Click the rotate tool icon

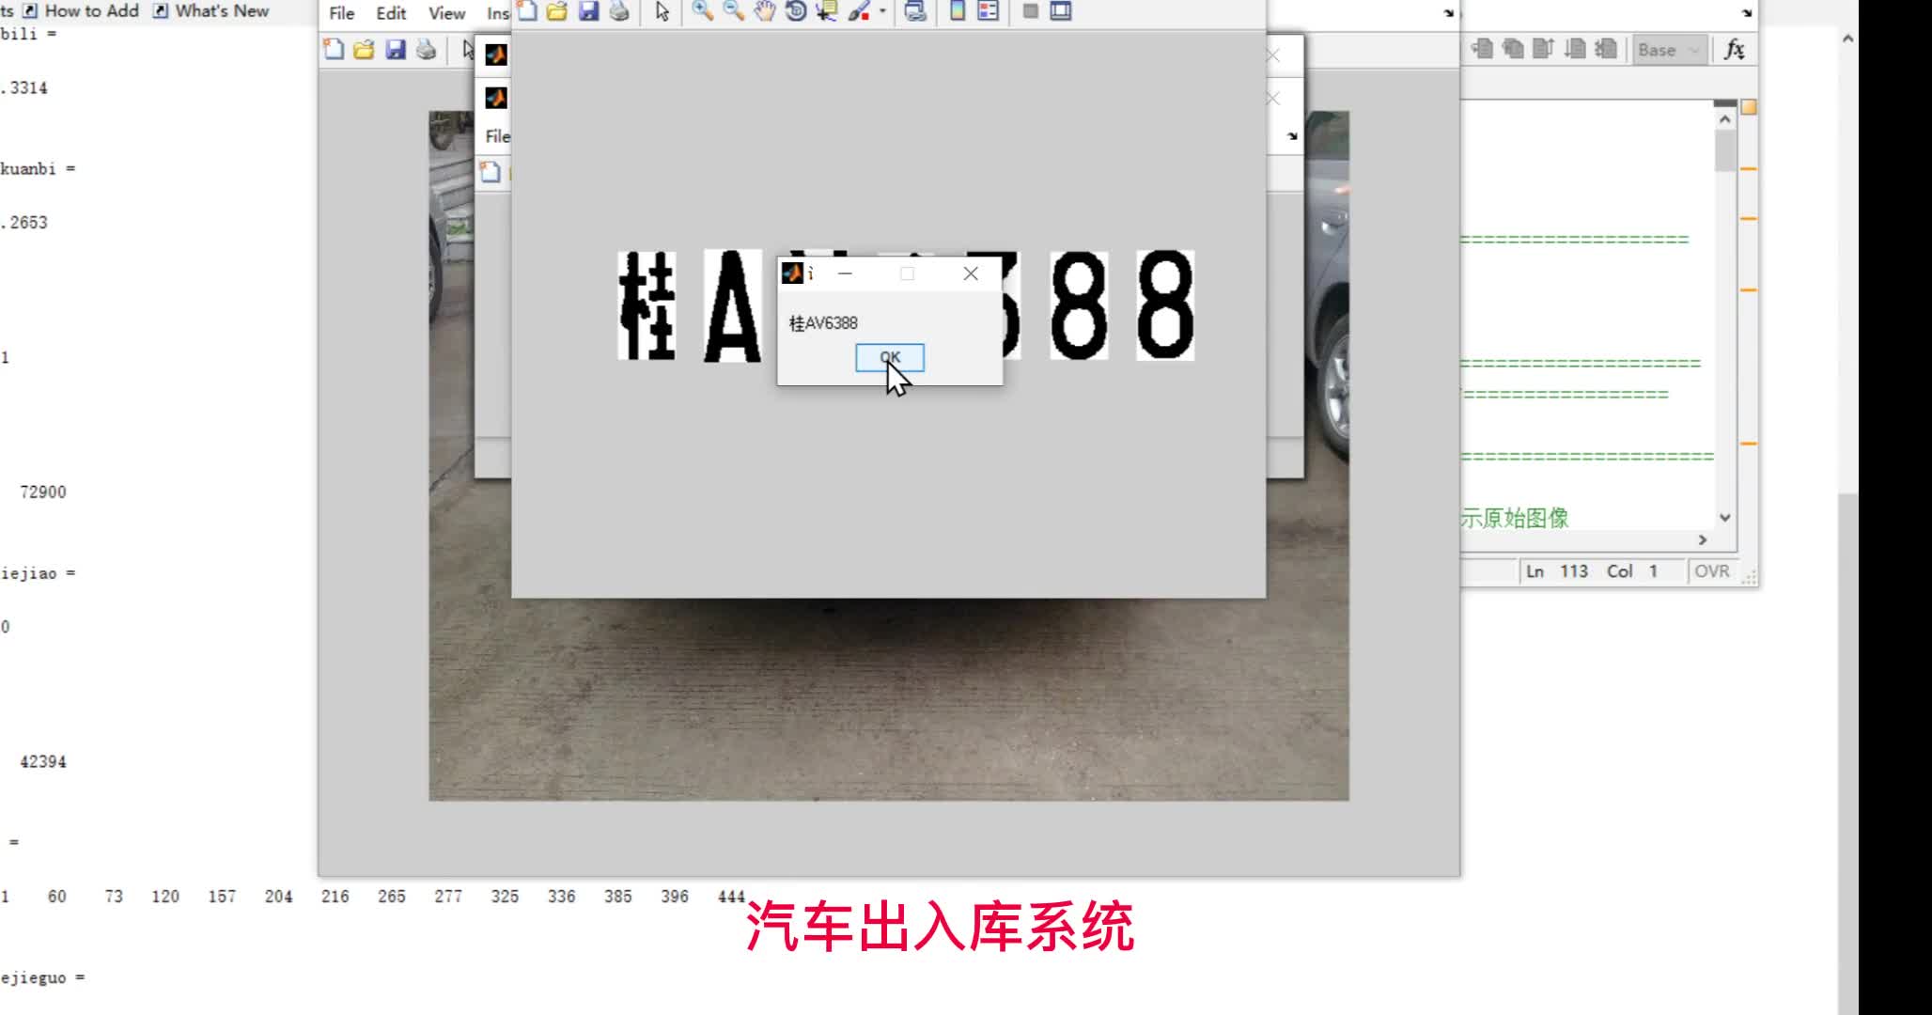pos(793,11)
